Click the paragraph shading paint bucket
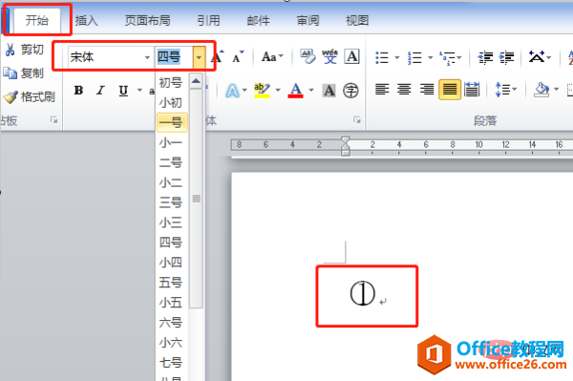The height and width of the screenshot is (381, 573). 541,90
